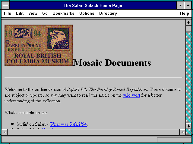193x144 pixels.
Task: Follow the 'wild west' hyperlink
Action: [x=131, y=95]
